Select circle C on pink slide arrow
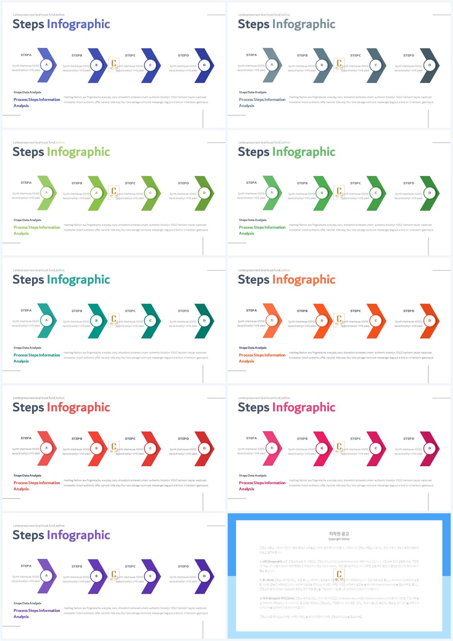453x641 pixels. pyautogui.click(x=376, y=448)
